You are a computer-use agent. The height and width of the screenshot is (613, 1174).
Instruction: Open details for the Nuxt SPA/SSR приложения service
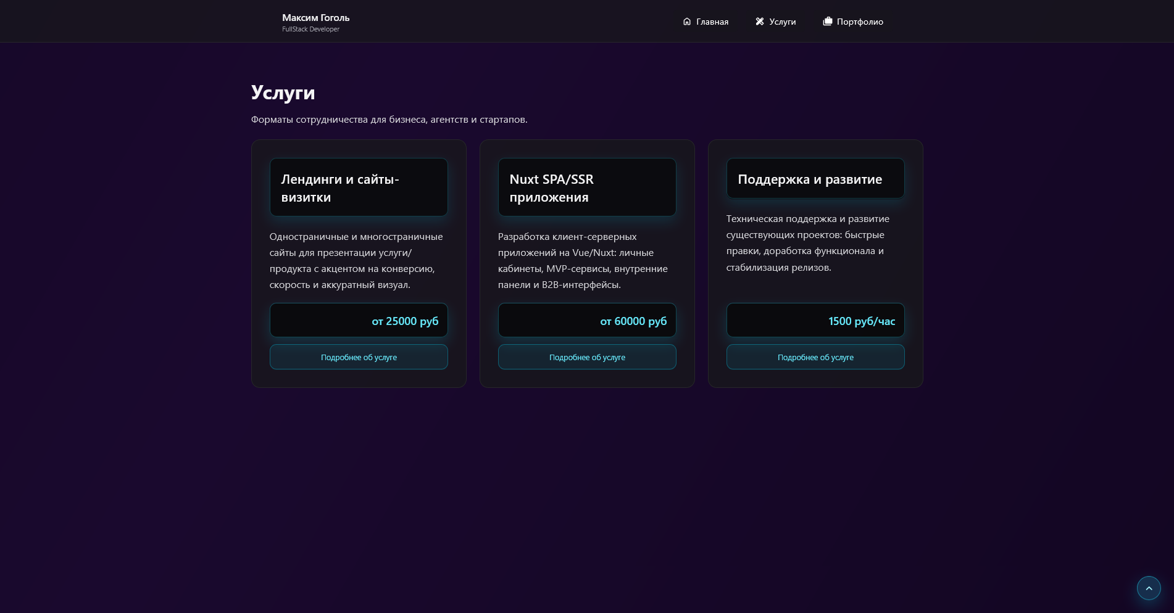(x=587, y=357)
